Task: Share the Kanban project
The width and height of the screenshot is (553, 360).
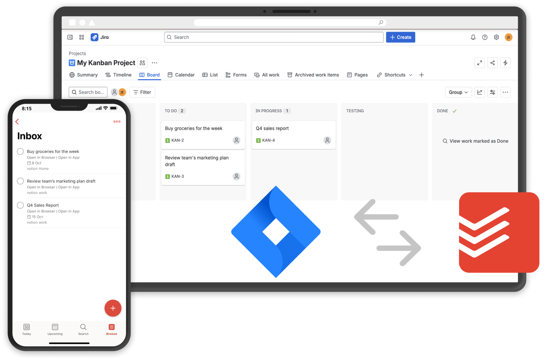Action: tap(493, 63)
